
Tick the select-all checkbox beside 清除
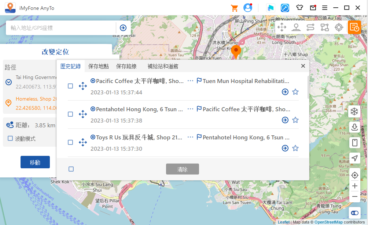tap(71, 169)
